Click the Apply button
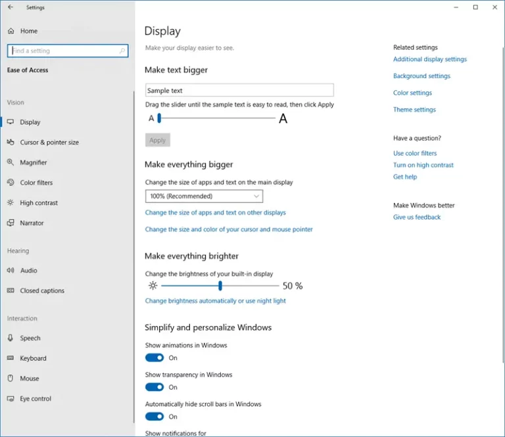 coord(158,140)
